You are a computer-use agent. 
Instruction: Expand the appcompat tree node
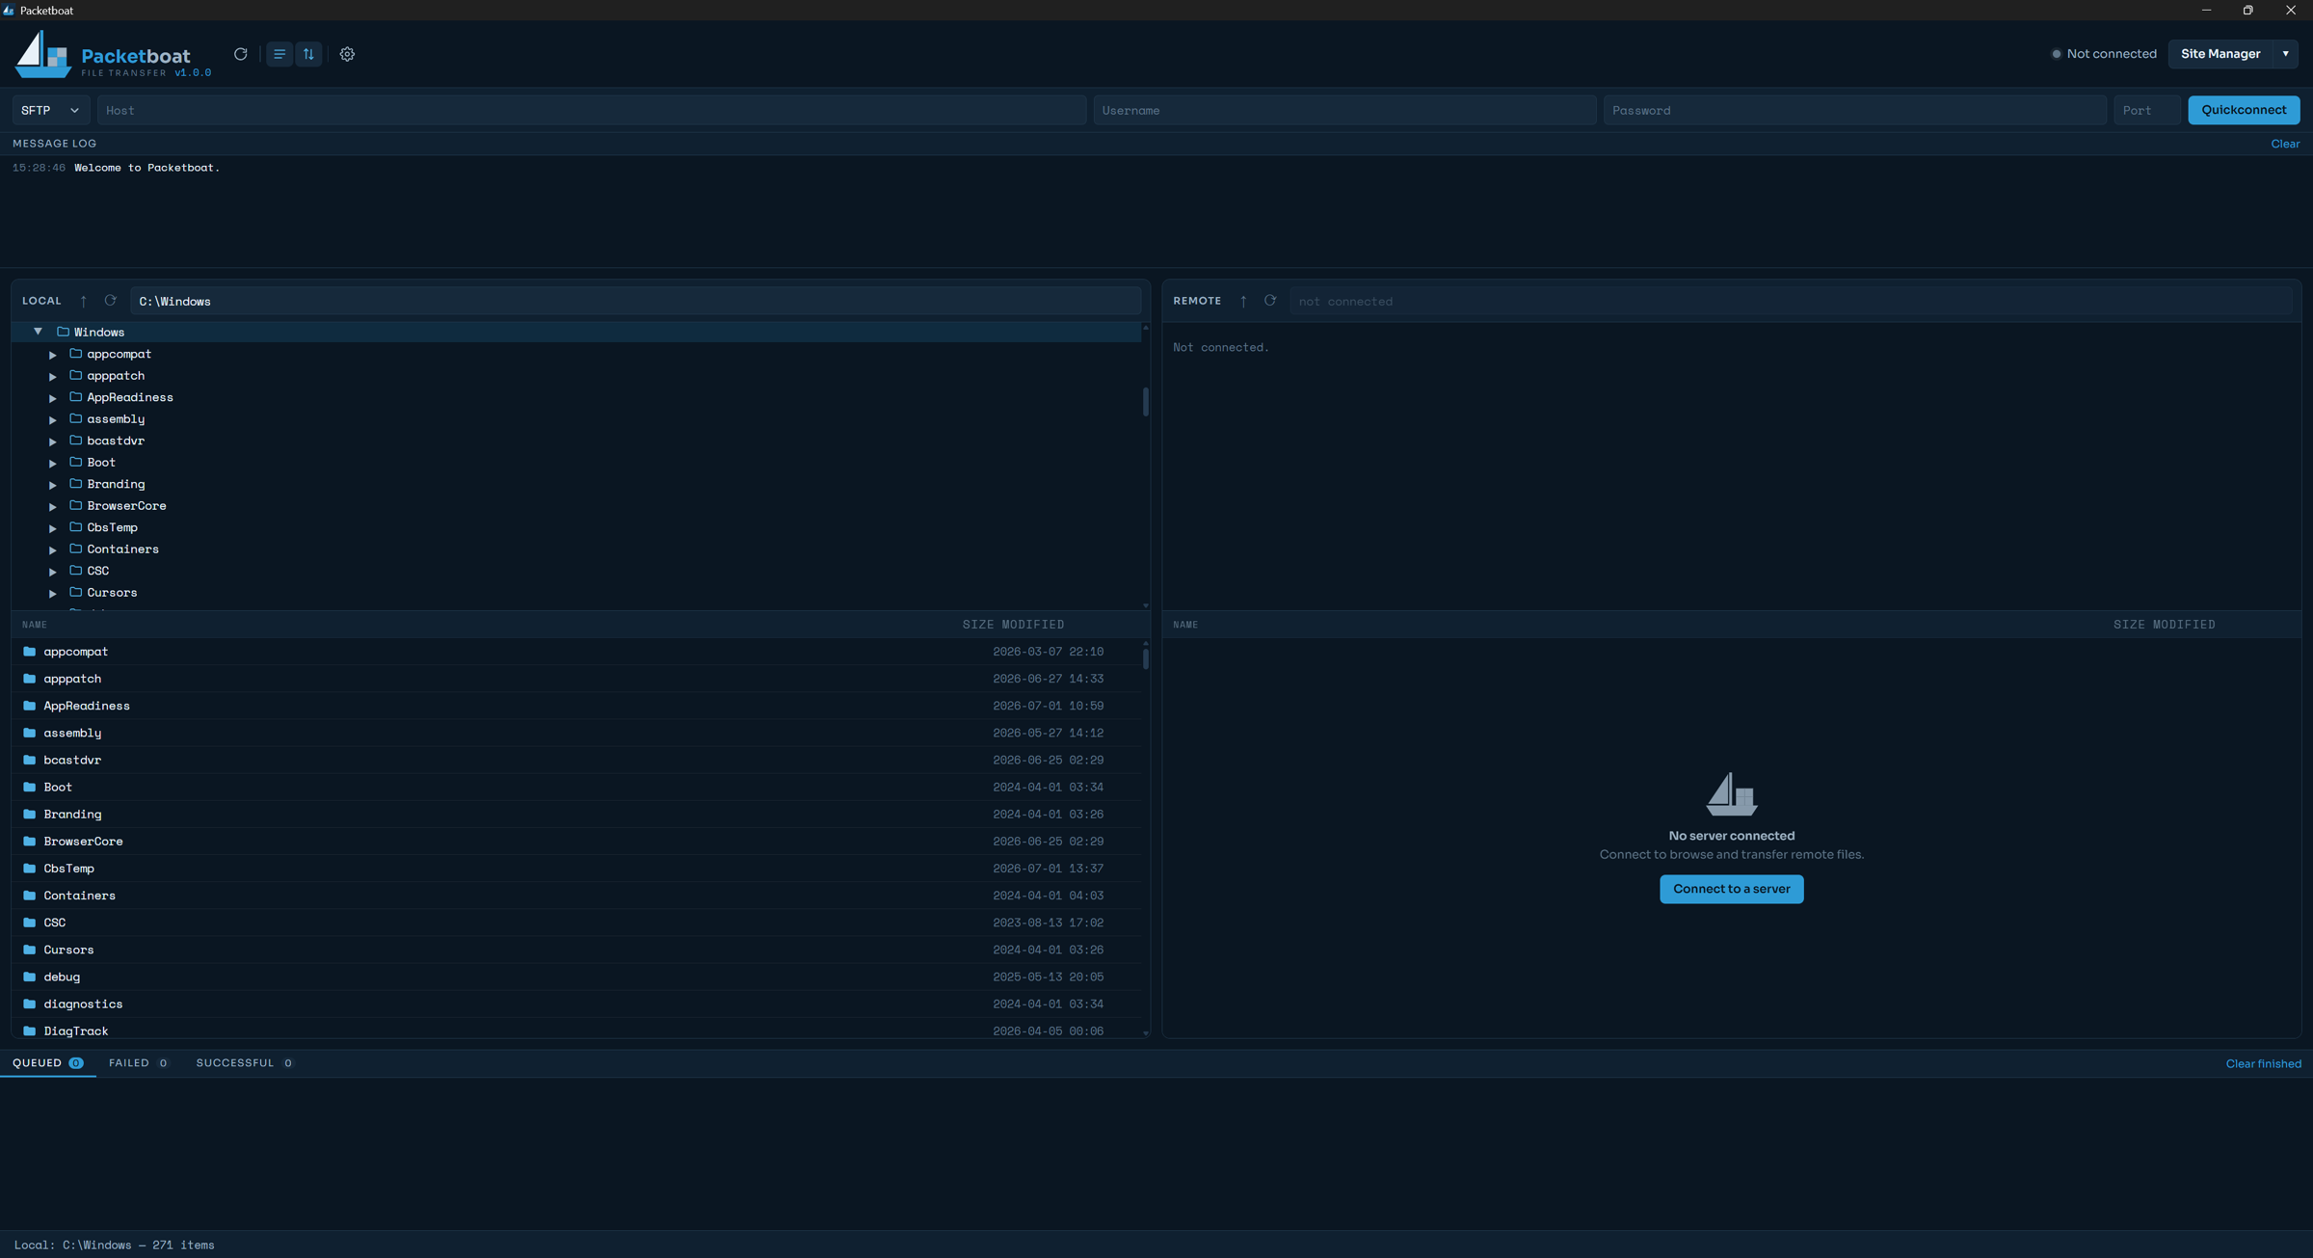(53, 355)
